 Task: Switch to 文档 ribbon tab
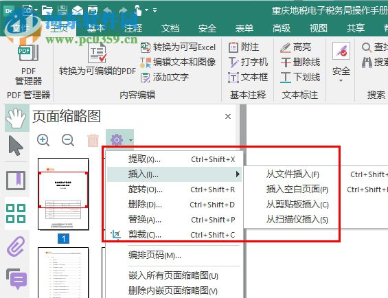tap(170, 28)
